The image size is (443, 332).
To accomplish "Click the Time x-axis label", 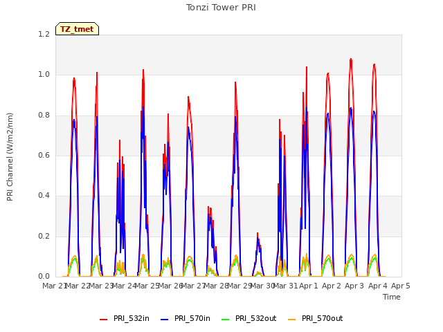I will click(x=392, y=297).
